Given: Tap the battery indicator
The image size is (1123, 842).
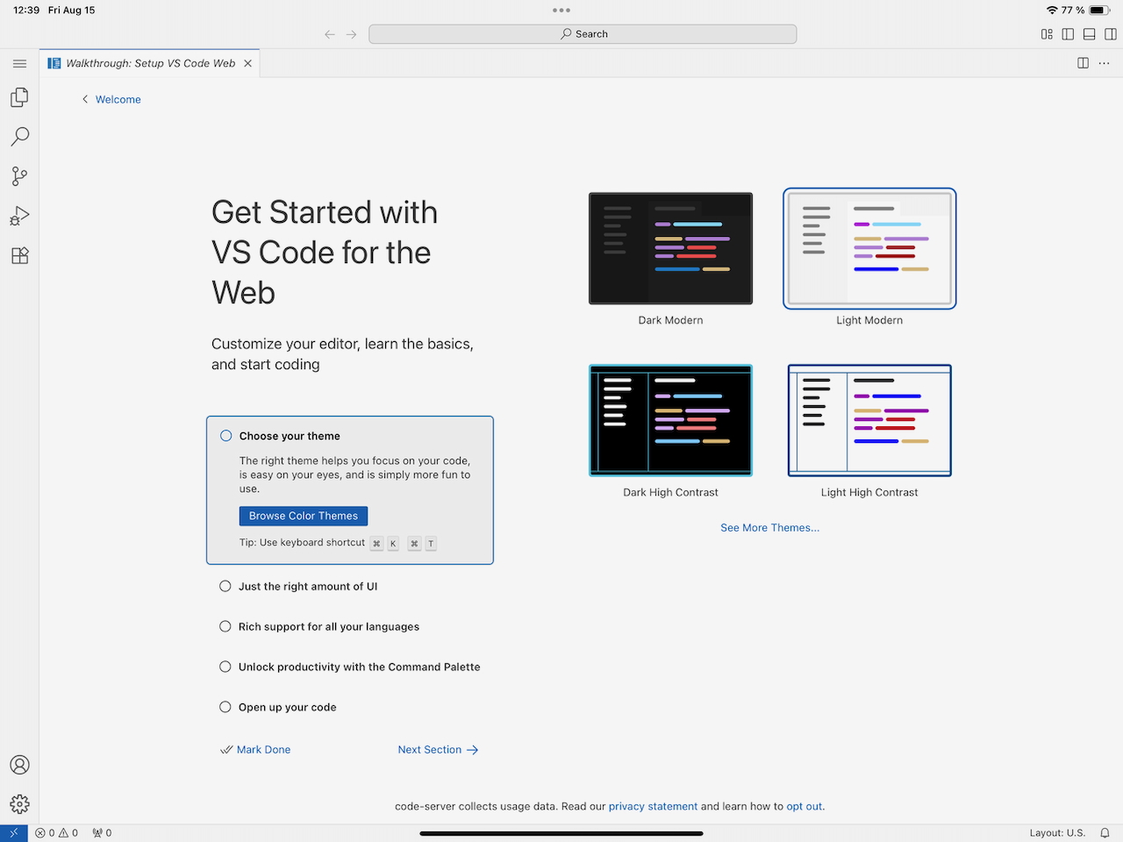Looking at the screenshot, I should point(1101,11).
